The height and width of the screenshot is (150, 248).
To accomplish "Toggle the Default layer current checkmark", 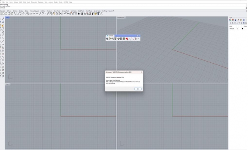I will 237,29.
